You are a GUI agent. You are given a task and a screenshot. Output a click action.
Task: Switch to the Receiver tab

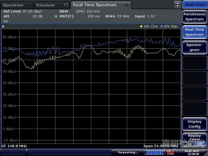click(46, 5)
